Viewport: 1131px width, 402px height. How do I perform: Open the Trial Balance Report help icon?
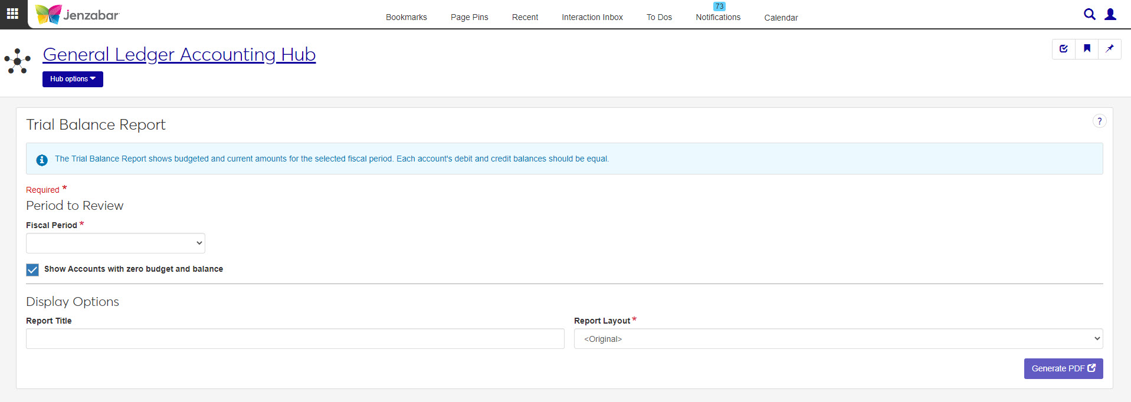[1099, 121]
